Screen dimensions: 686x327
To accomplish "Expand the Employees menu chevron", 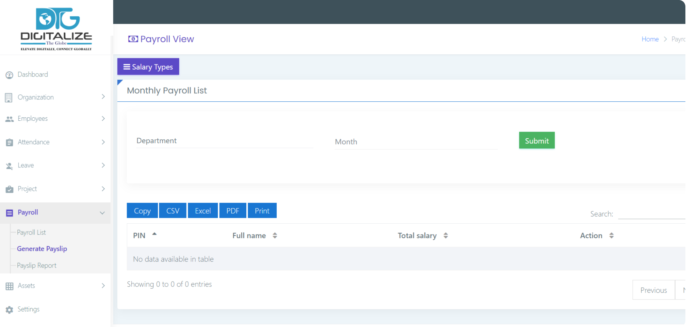I will pyautogui.click(x=103, y=118).
